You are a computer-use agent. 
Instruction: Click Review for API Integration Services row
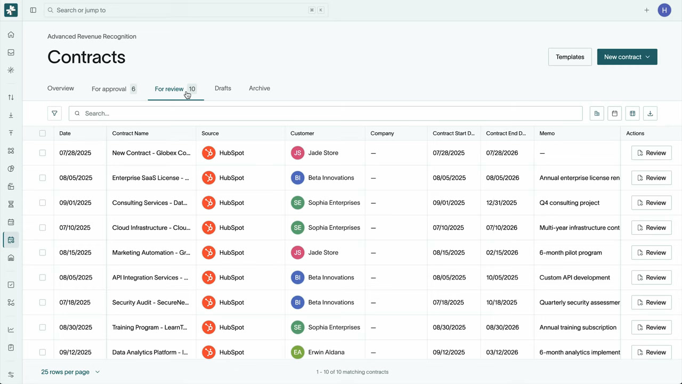[651, 277]
